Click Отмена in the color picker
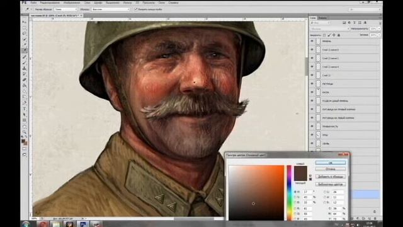The width and height of the screenshot is (403, 227). [x=330, y=169]
